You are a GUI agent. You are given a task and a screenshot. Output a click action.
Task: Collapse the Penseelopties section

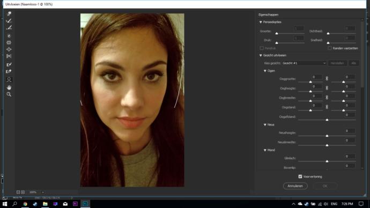point(261,22)
